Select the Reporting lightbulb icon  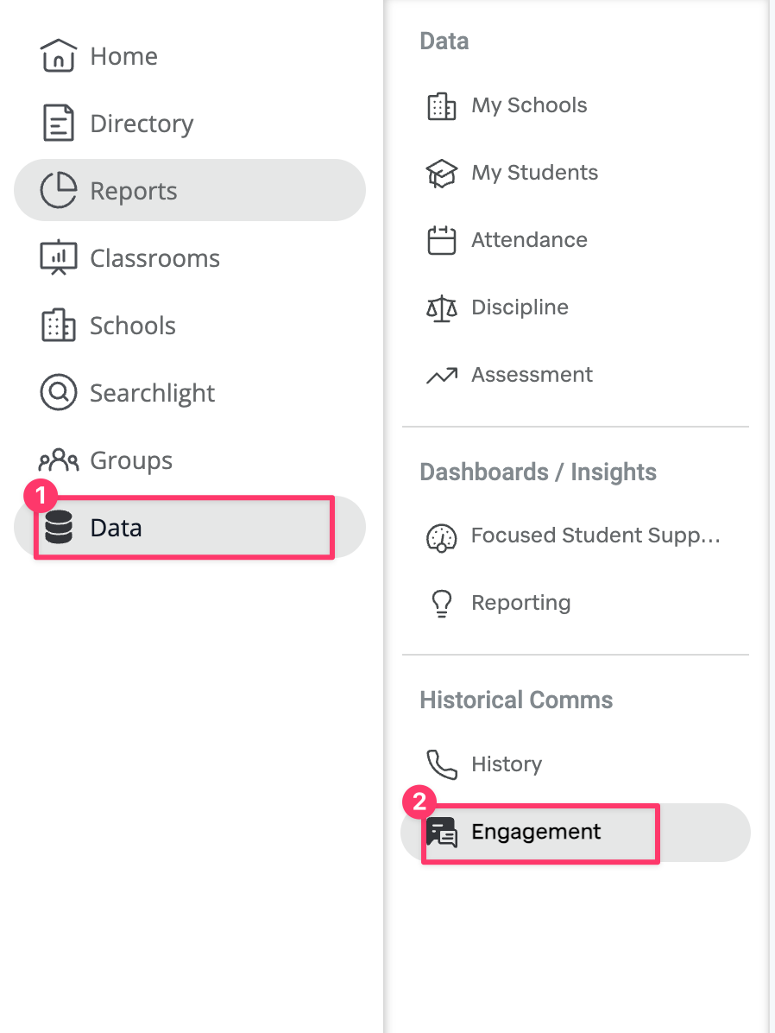pos(442,603)
